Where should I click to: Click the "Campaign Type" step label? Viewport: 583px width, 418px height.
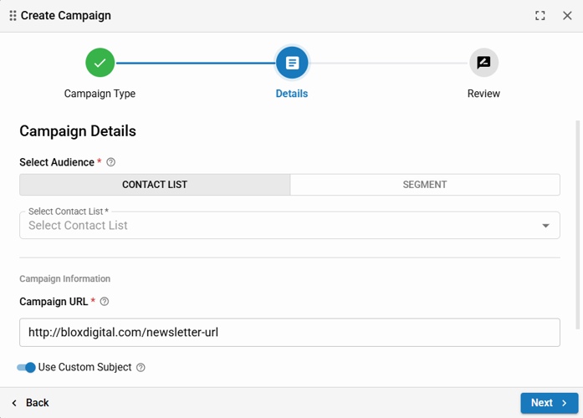(100, 94)
